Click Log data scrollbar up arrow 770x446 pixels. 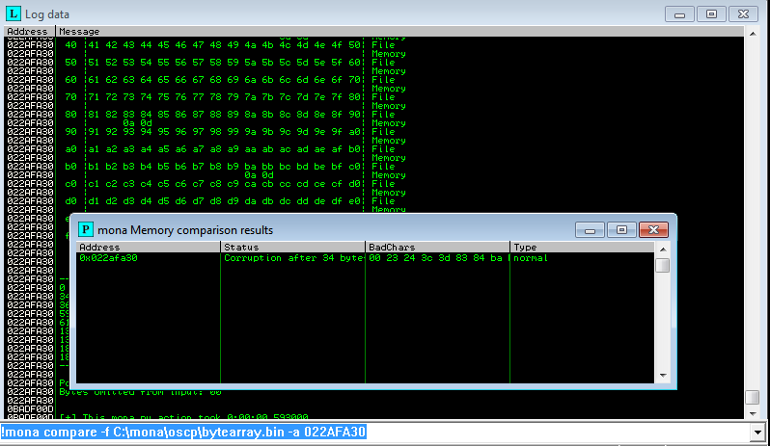pos(753,34)
